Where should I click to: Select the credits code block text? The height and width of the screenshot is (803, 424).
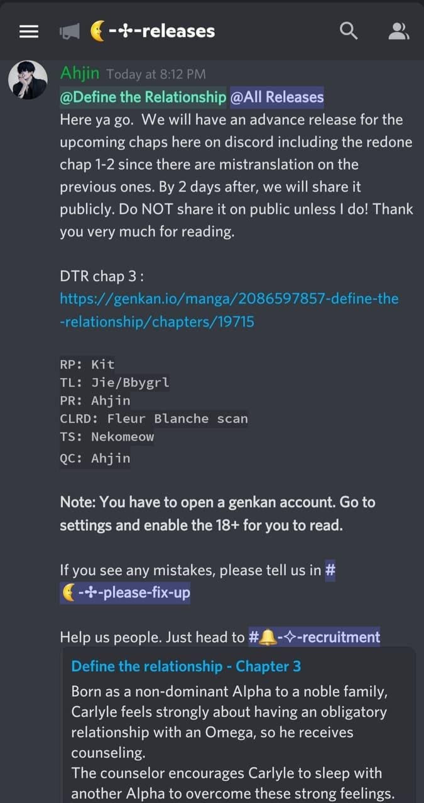[x=154, y=411]
